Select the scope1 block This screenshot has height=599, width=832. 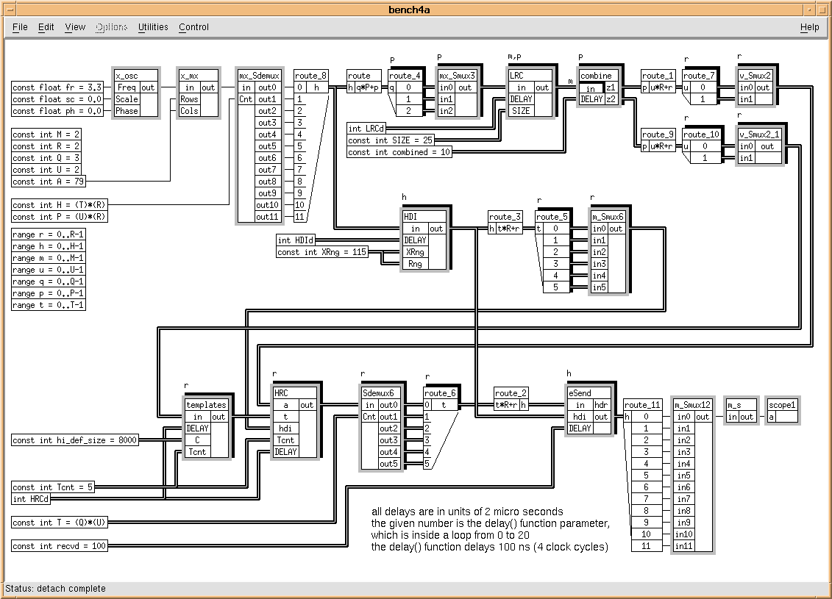pos(782,405)
